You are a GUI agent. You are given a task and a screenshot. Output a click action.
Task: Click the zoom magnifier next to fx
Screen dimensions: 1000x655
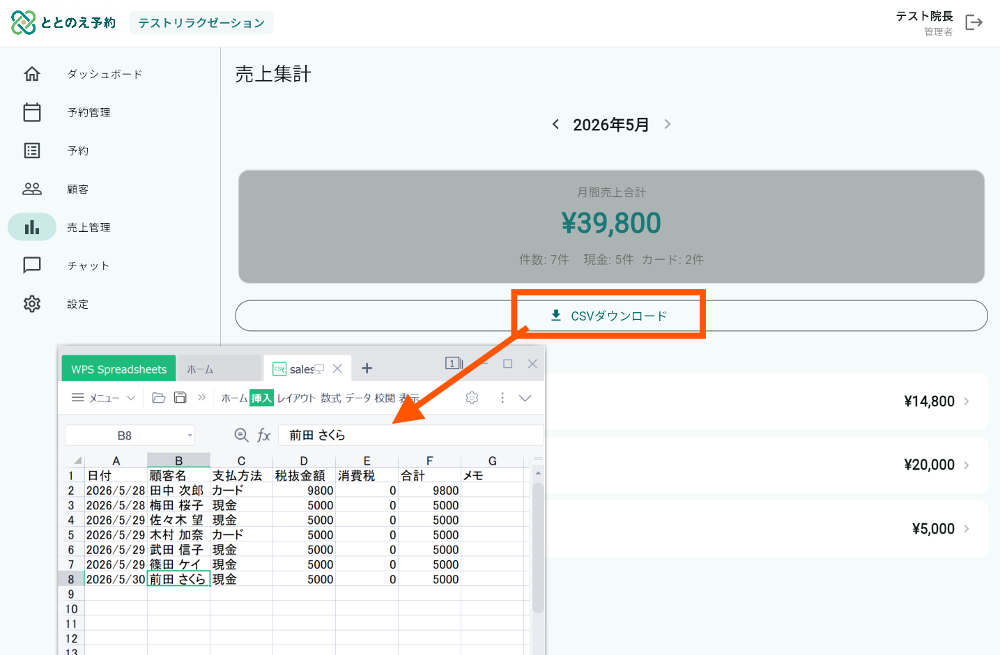point(241,436)
